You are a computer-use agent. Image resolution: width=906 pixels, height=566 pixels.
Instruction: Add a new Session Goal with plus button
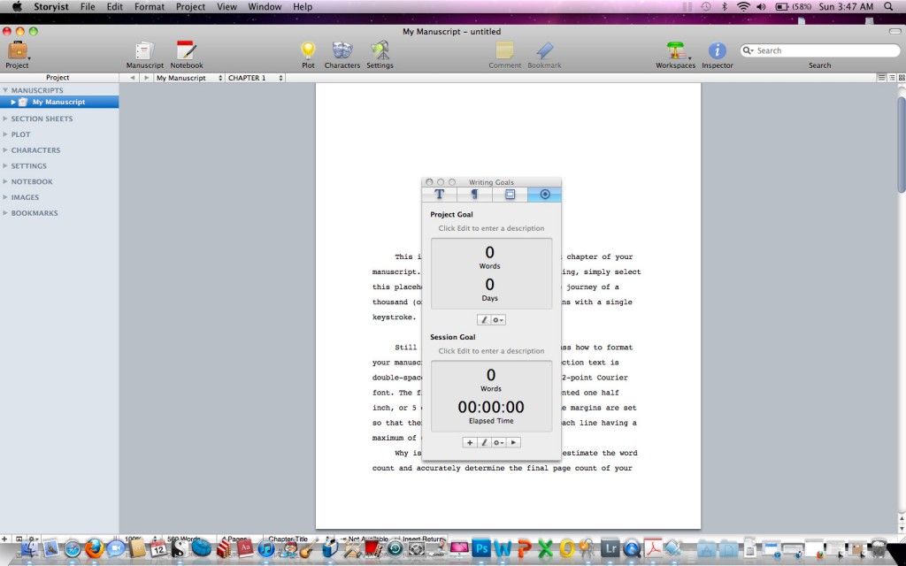coord(470,442)
